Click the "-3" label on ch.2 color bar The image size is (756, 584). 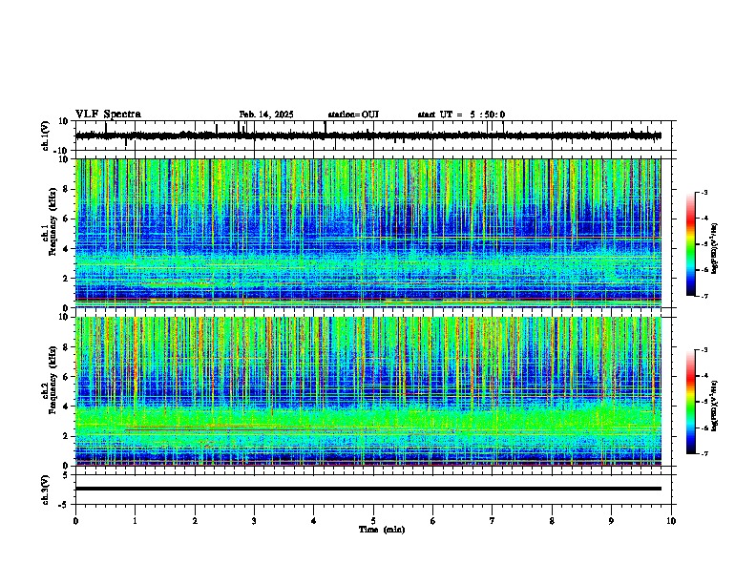[703, 350]
